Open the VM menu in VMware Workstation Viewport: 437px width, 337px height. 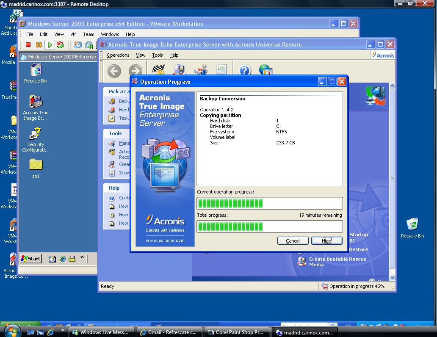click(x=74, y=34)
